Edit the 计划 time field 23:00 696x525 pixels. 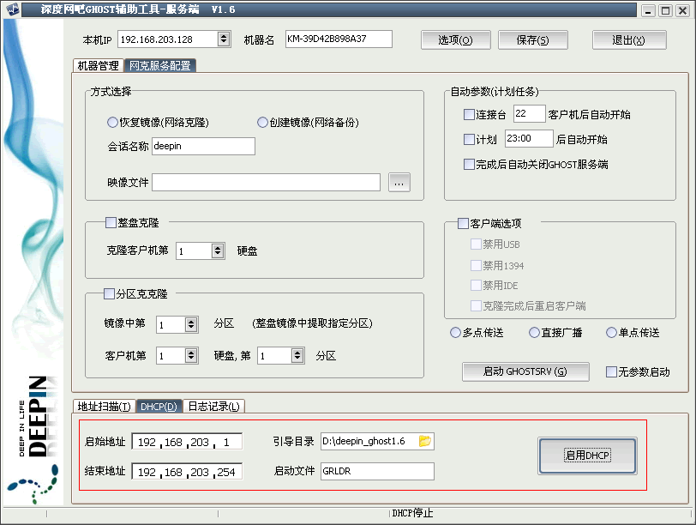tap(529, 138)
